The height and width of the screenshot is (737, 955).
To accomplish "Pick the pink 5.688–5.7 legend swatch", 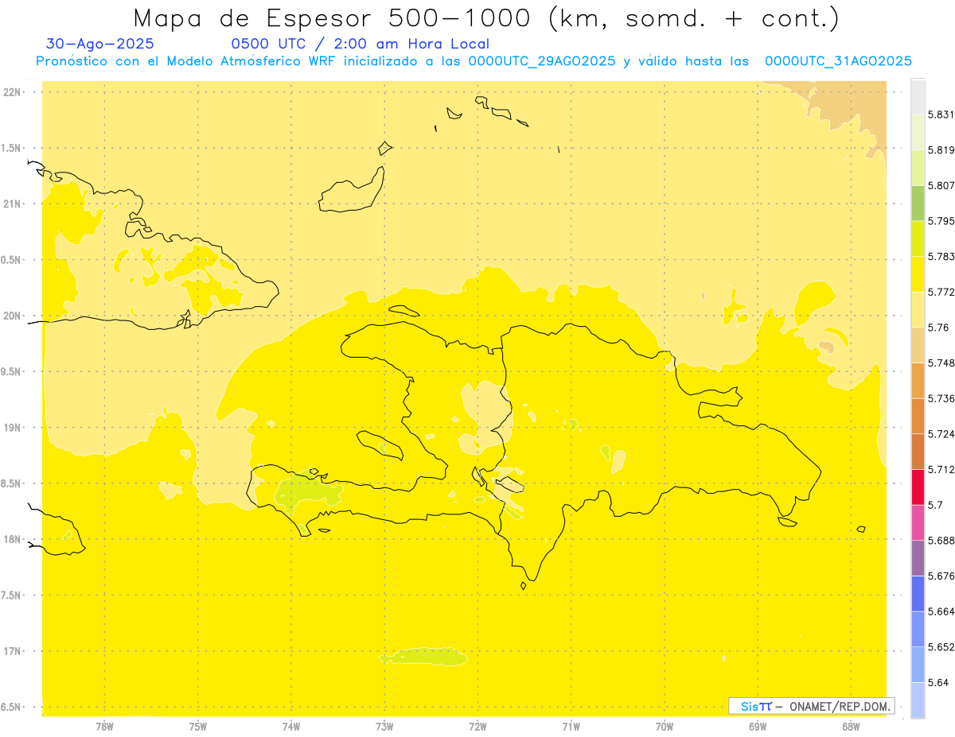I will [918, 522].
